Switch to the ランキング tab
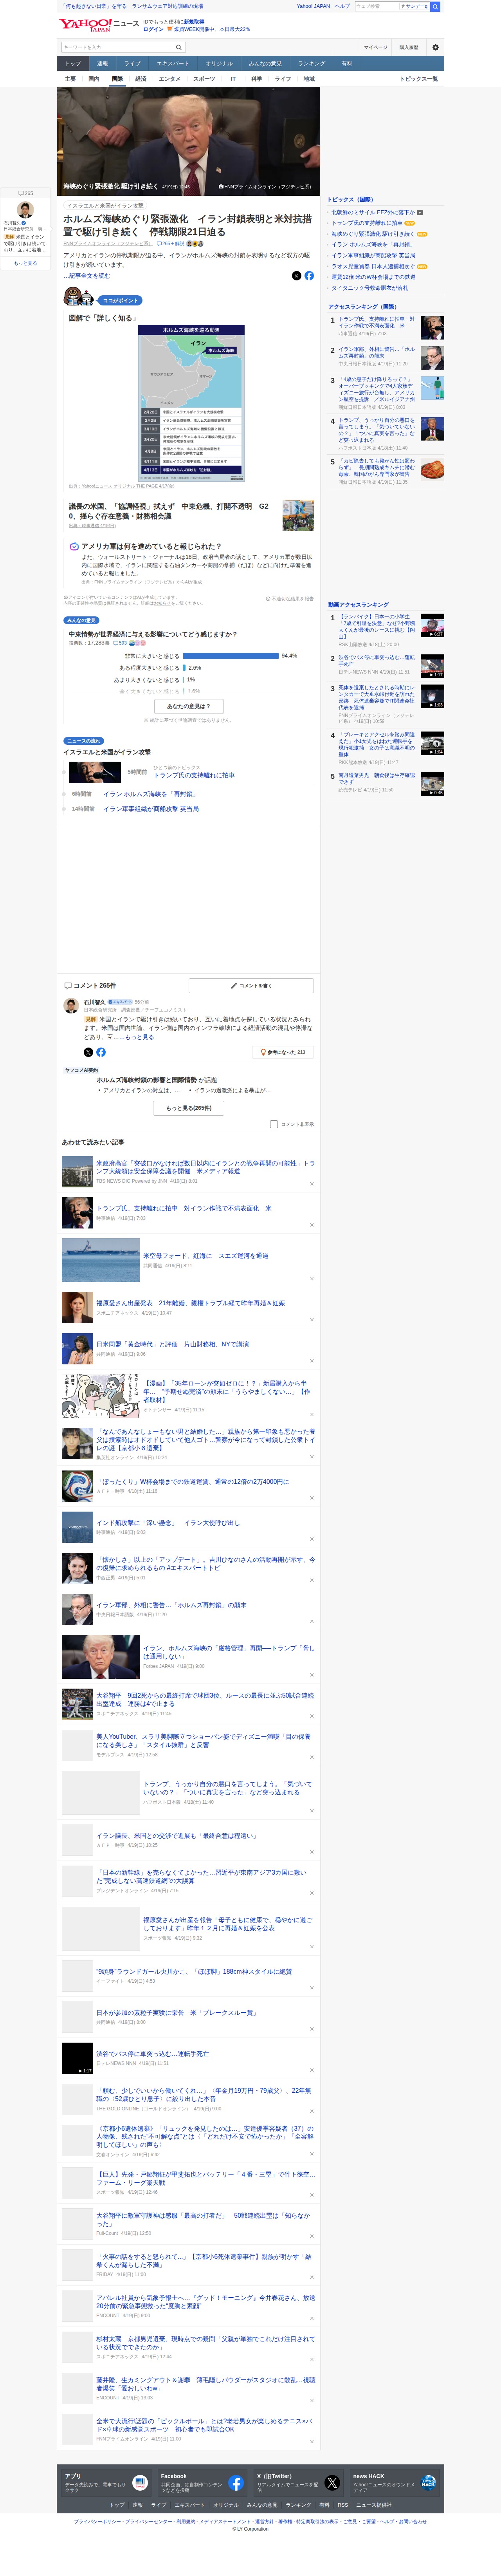 pyautogui.click(x=311, y=64)
